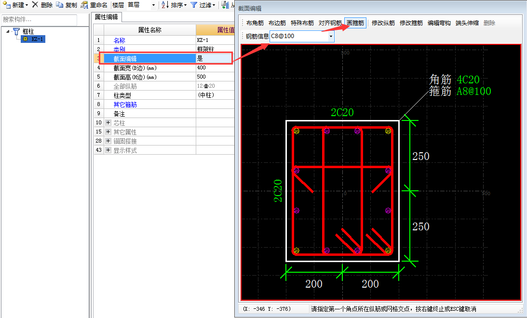The image size is (527, 318).
Task: Click the 全部纵筋 value cell
Action: (215, 86)
